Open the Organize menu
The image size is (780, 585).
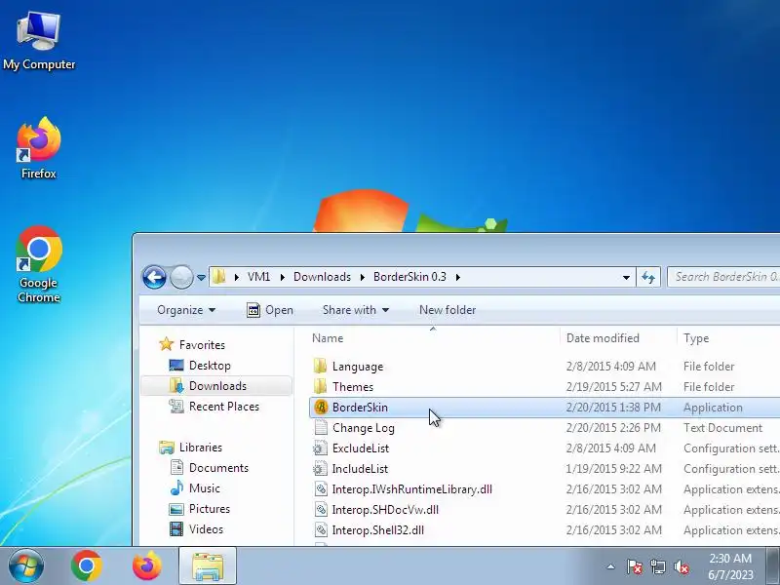click(186, 310)
